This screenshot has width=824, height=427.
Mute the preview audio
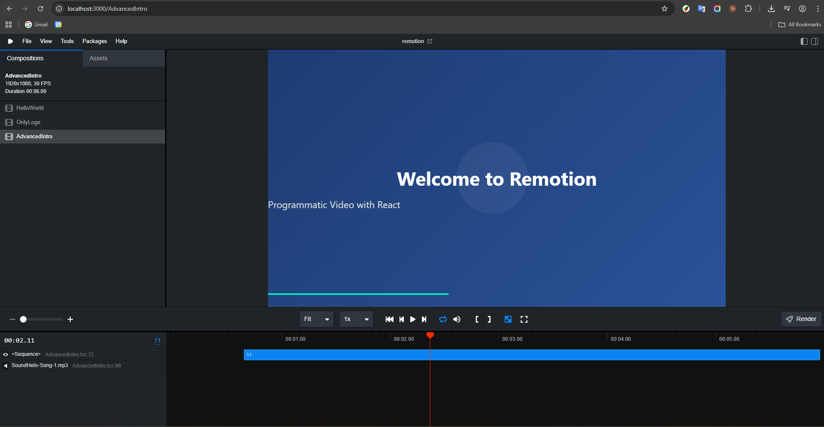click(x=457, y=319)
